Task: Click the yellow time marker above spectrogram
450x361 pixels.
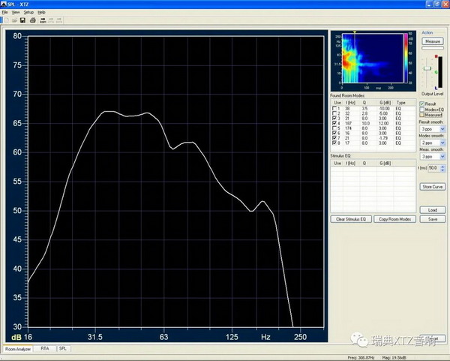Action: [x=355, y=32]
